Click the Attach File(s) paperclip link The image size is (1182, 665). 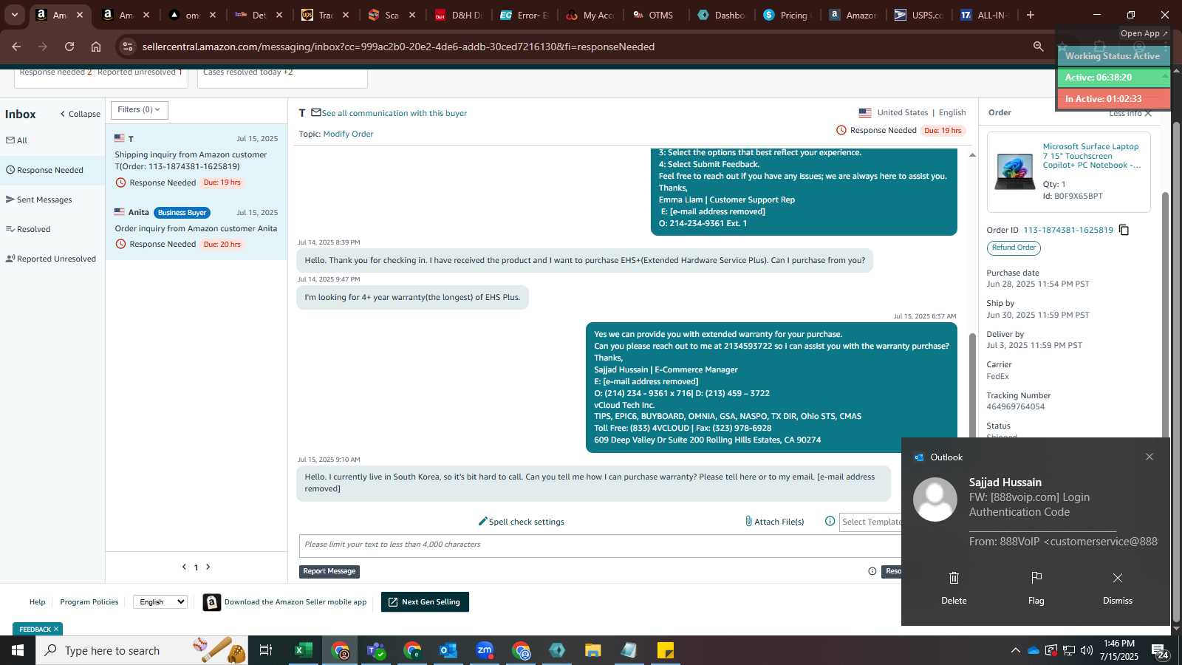(774, 522)
